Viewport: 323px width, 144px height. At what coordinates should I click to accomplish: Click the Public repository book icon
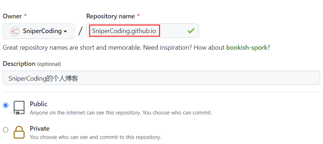click(19, 108)
